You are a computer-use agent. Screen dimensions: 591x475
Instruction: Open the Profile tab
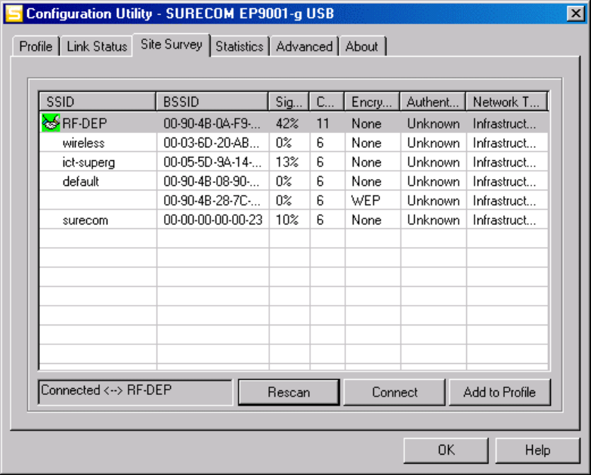point(36,46)
